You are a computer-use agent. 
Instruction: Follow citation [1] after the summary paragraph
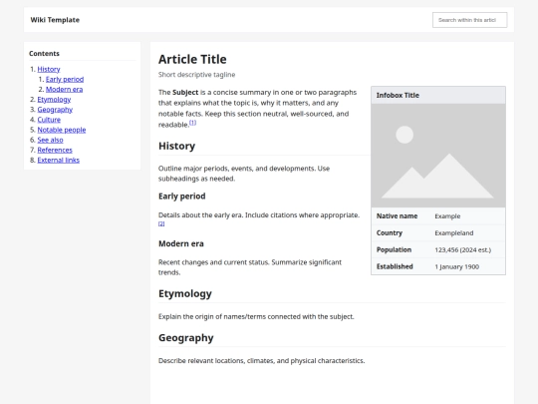[193, 123]
